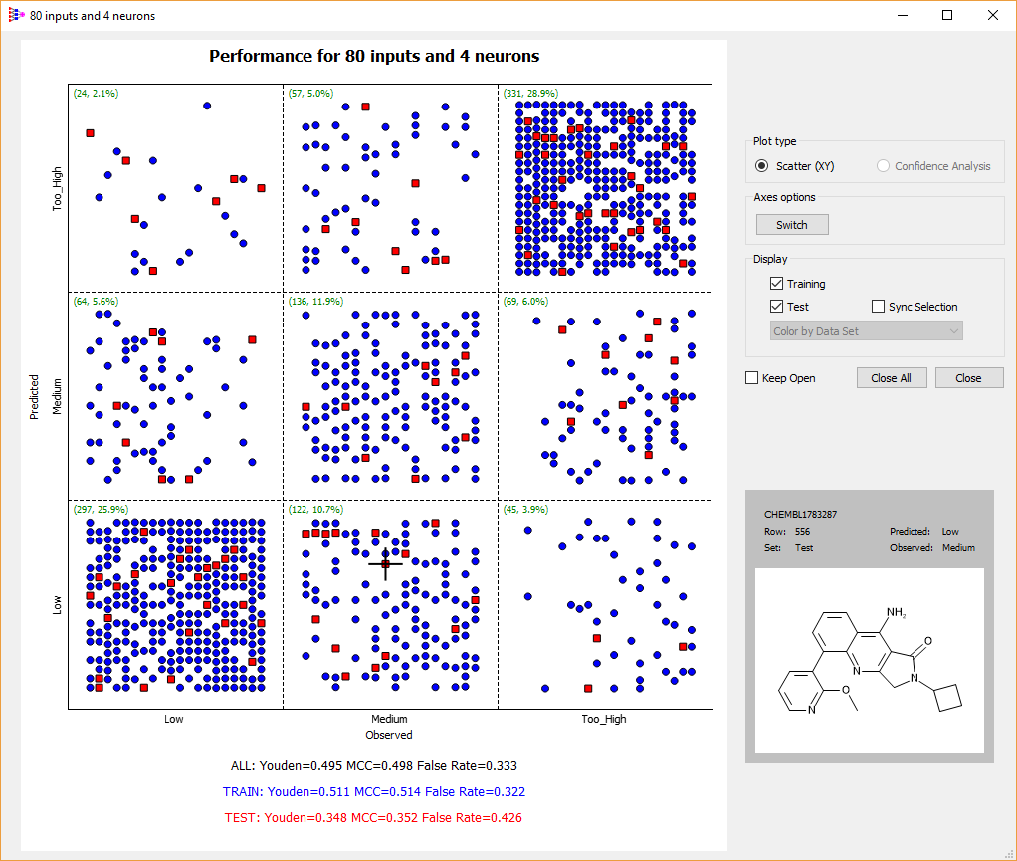Click the cell count label (24, 2.1%)
This screenshot has width=1017, height=861.
(x=96, y=93)
